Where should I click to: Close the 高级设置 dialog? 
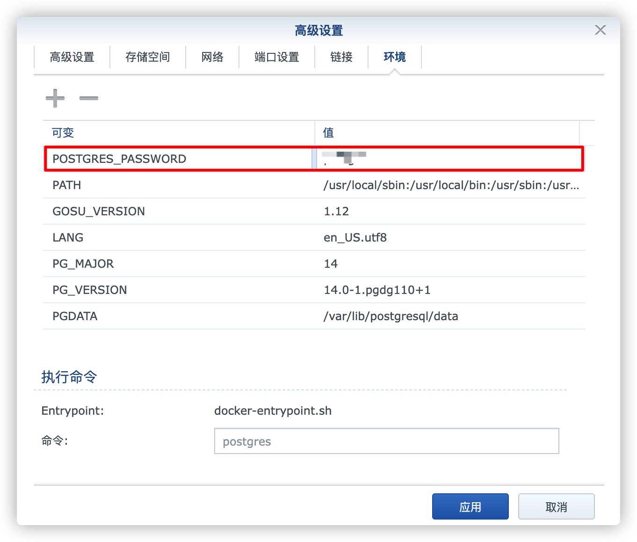601,30
